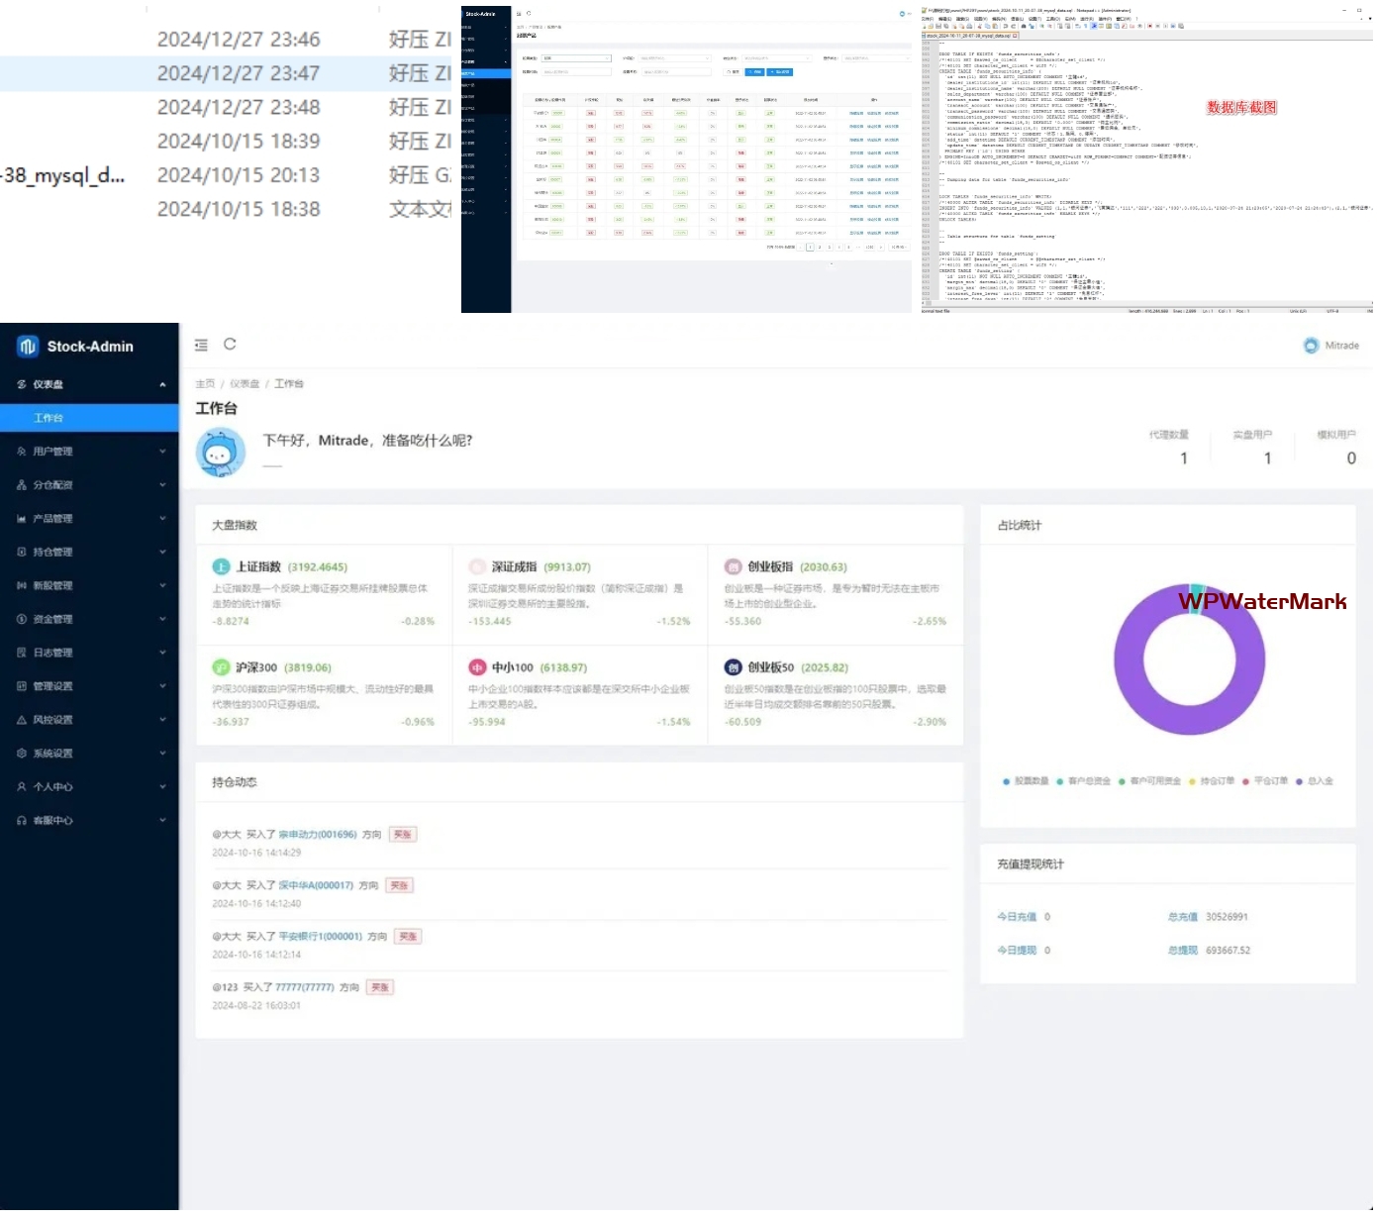The image size is (1377, 1218).
Task: Click the sidebar collapse (fold menu) icon
Action: tap(201, 346)
